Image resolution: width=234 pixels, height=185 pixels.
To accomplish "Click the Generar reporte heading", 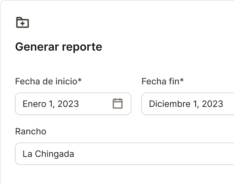I will (58, 47).
